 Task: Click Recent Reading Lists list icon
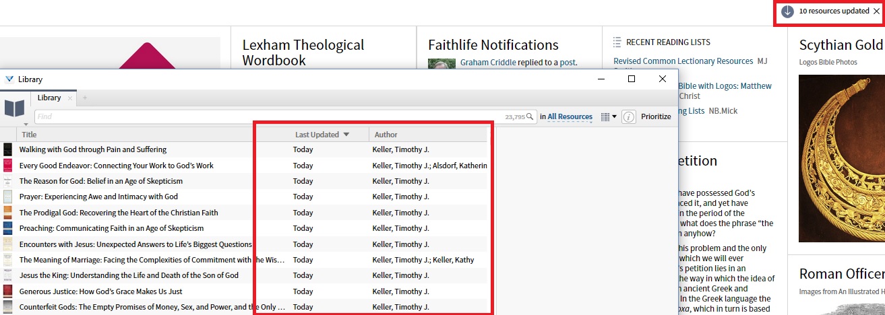(x=617, y=42)
